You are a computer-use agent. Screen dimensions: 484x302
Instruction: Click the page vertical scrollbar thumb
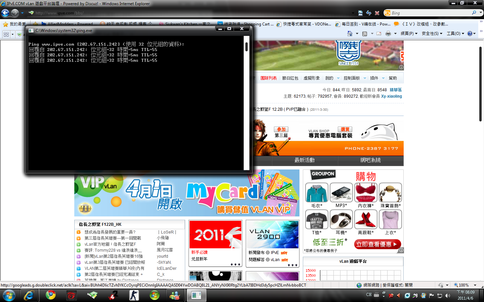coord(481,84)
